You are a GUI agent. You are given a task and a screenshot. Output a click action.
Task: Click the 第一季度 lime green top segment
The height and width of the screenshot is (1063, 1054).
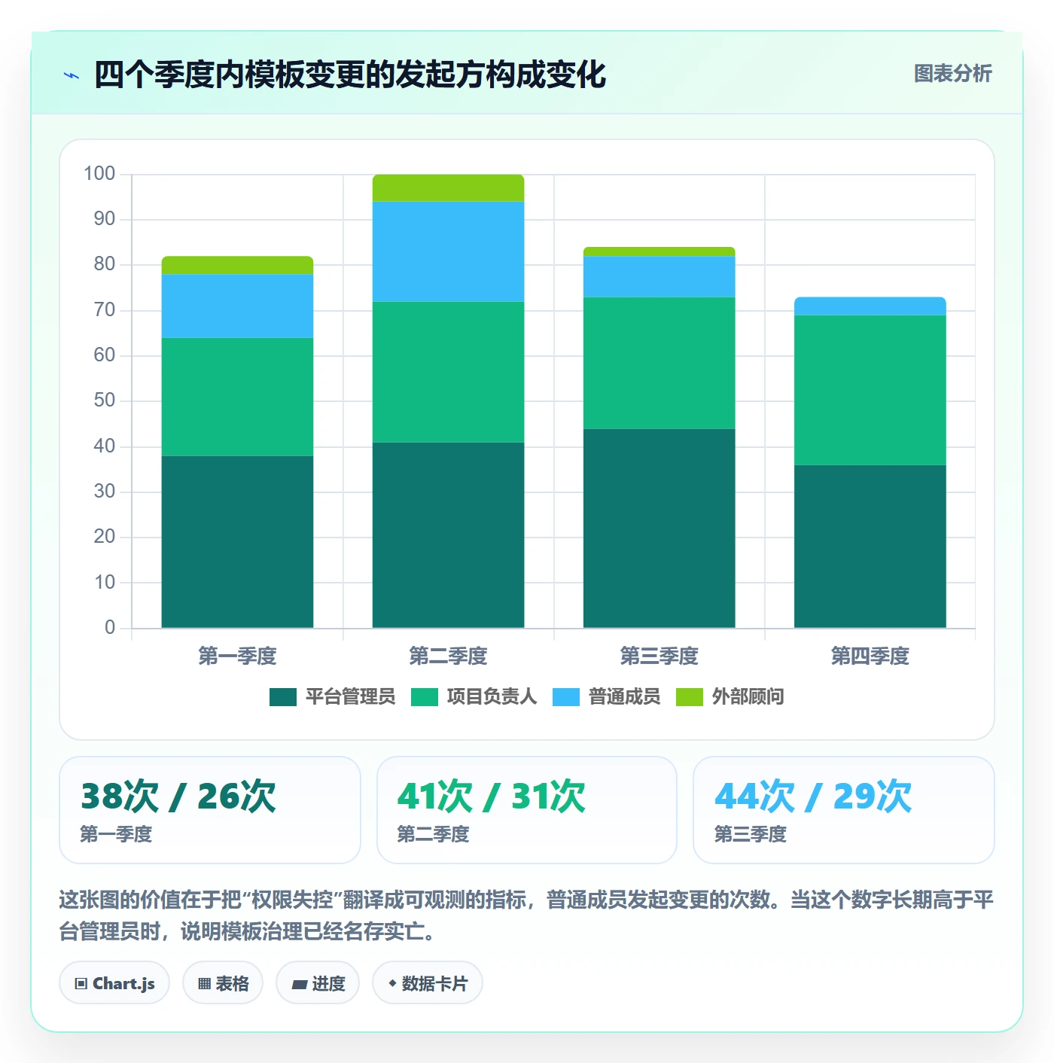point(237,265)
